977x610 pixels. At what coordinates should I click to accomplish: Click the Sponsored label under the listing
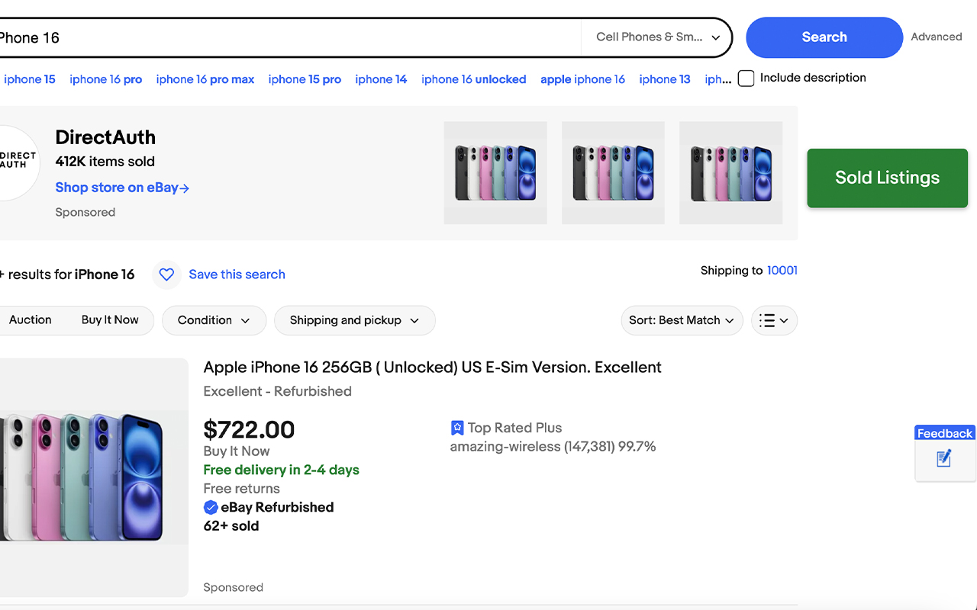(x=233, y=587)
